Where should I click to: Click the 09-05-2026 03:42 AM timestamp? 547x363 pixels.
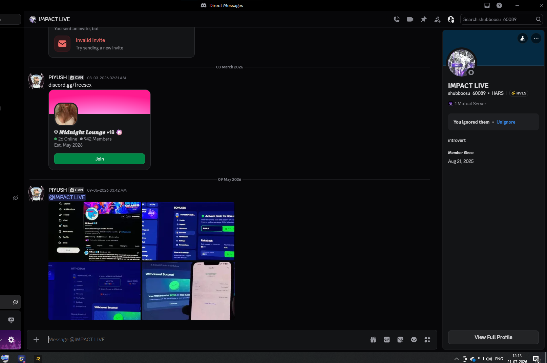[x=107, y=190]
